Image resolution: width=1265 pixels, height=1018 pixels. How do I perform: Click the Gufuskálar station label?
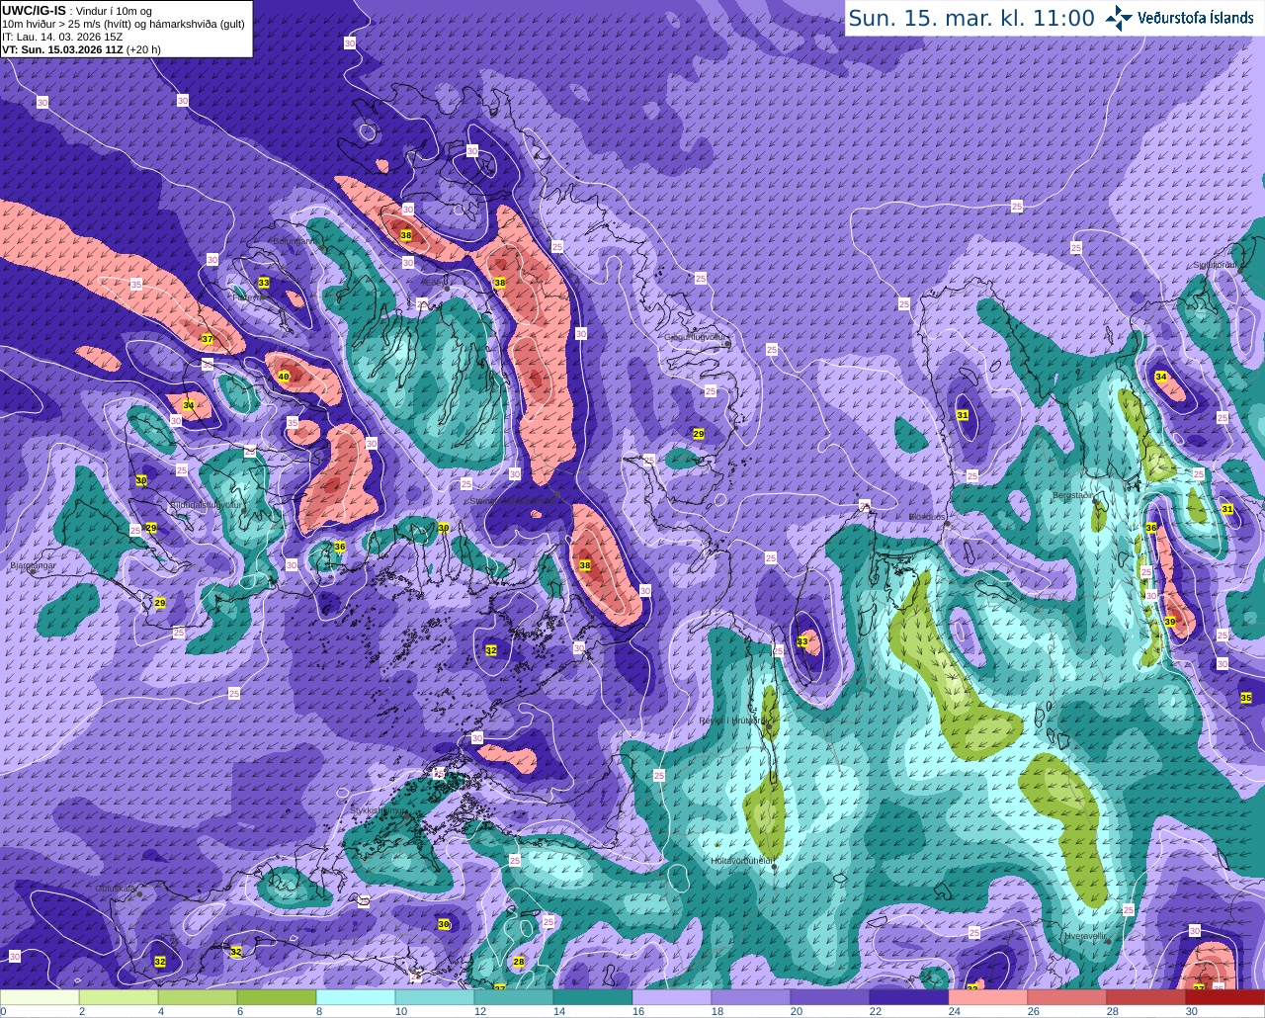coord(115,889)
